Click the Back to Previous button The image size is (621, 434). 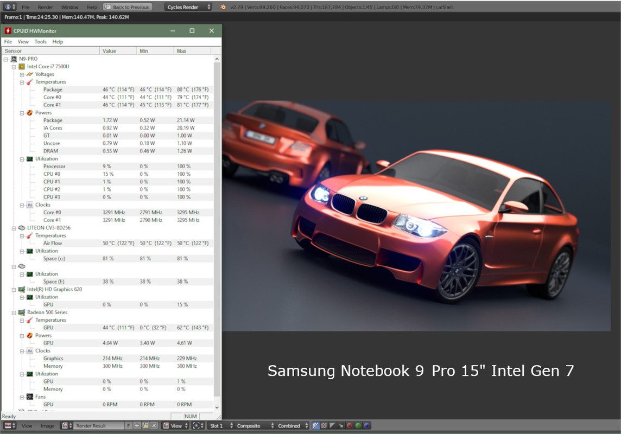(128, 7)
